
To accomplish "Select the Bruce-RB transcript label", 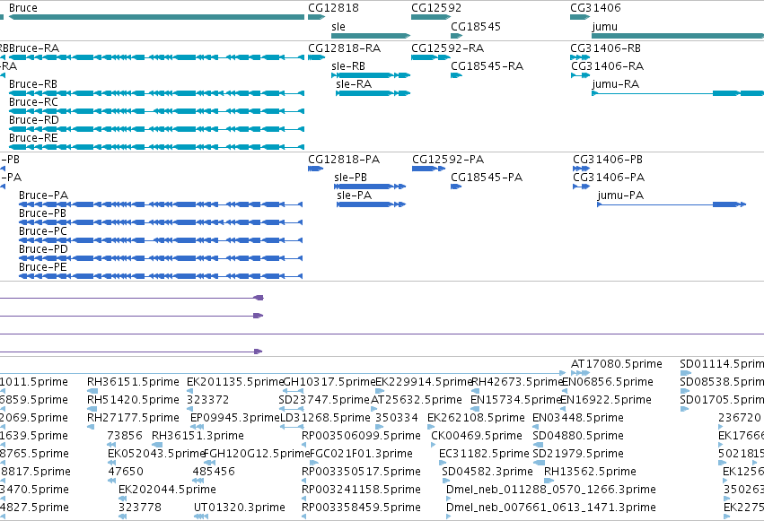I will [33, 84].
